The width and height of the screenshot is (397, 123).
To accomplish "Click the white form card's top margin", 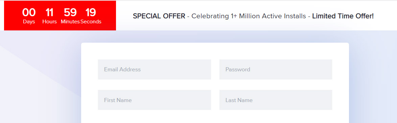I will point(215,51).
